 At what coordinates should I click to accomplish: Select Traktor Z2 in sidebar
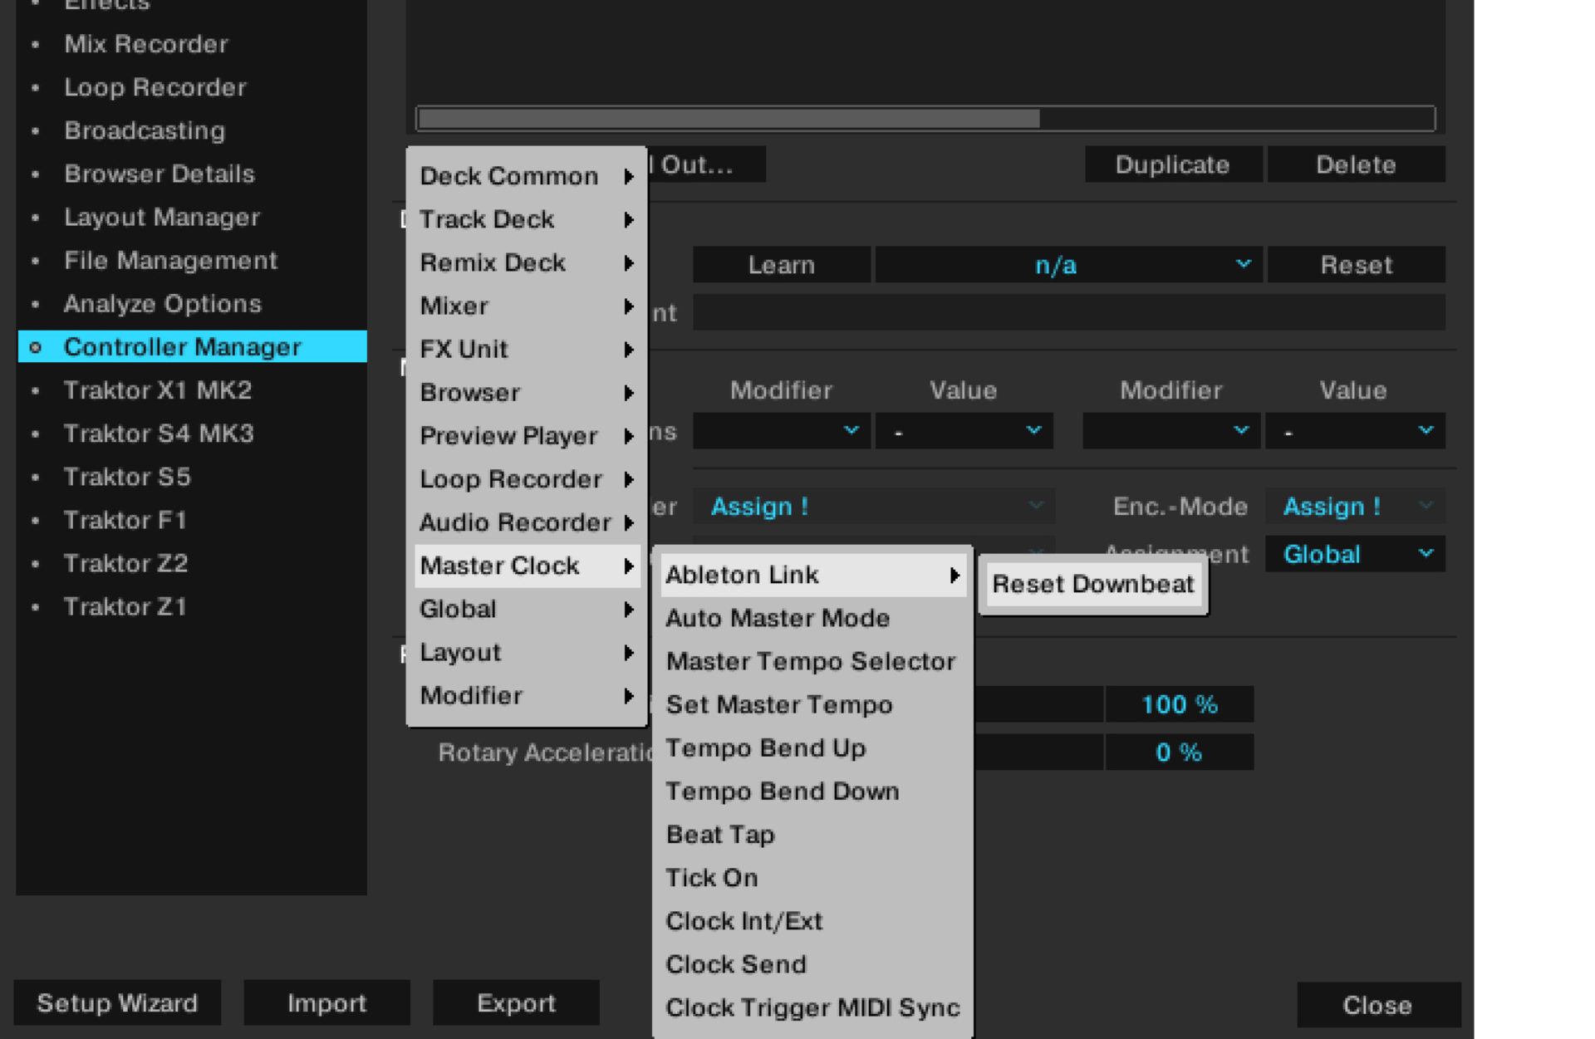tap(192, 563)
